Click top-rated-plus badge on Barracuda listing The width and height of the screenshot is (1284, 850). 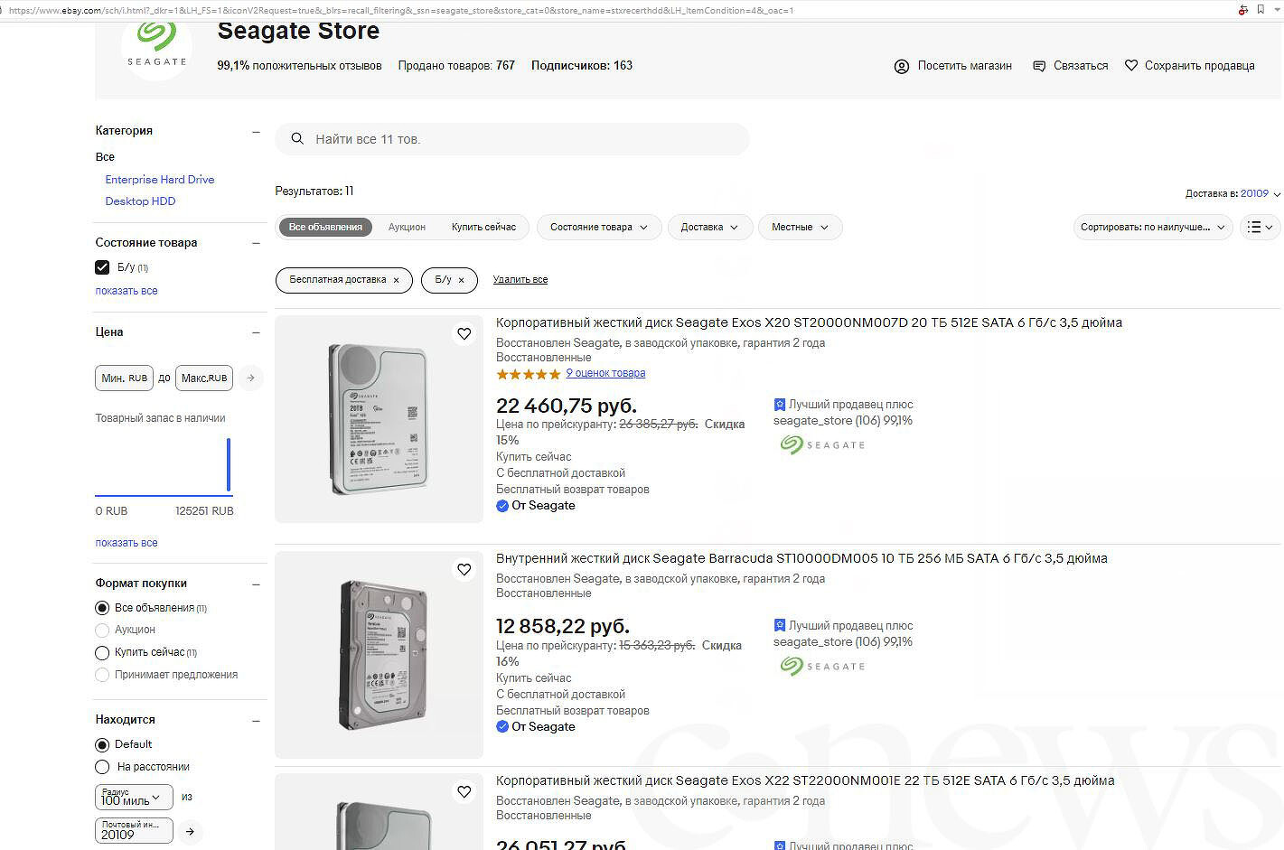coord(780,626)
